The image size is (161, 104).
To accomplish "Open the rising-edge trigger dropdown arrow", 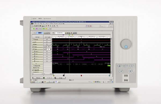I will pos(51,39).
